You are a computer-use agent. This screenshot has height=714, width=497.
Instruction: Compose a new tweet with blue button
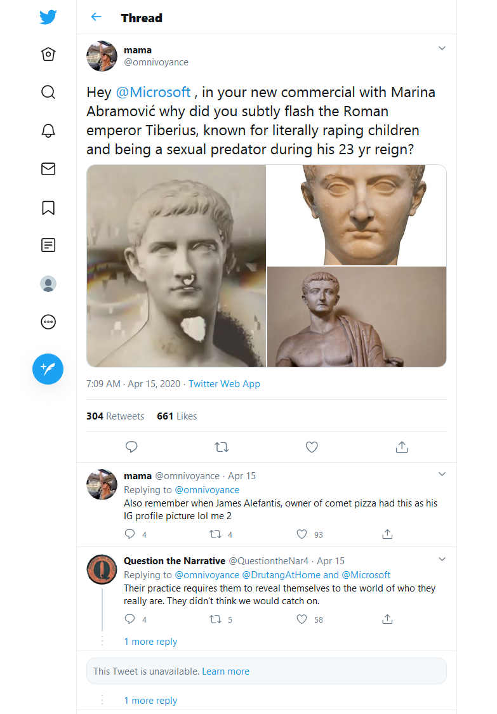pyautogui.click(x=48, y=369)
